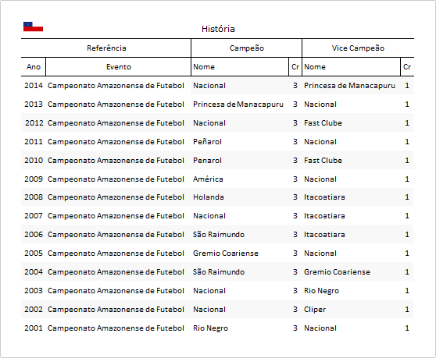Click Gremio Coariense champion in 2005 row
436x358 pixels.
(x=226, y=253)
